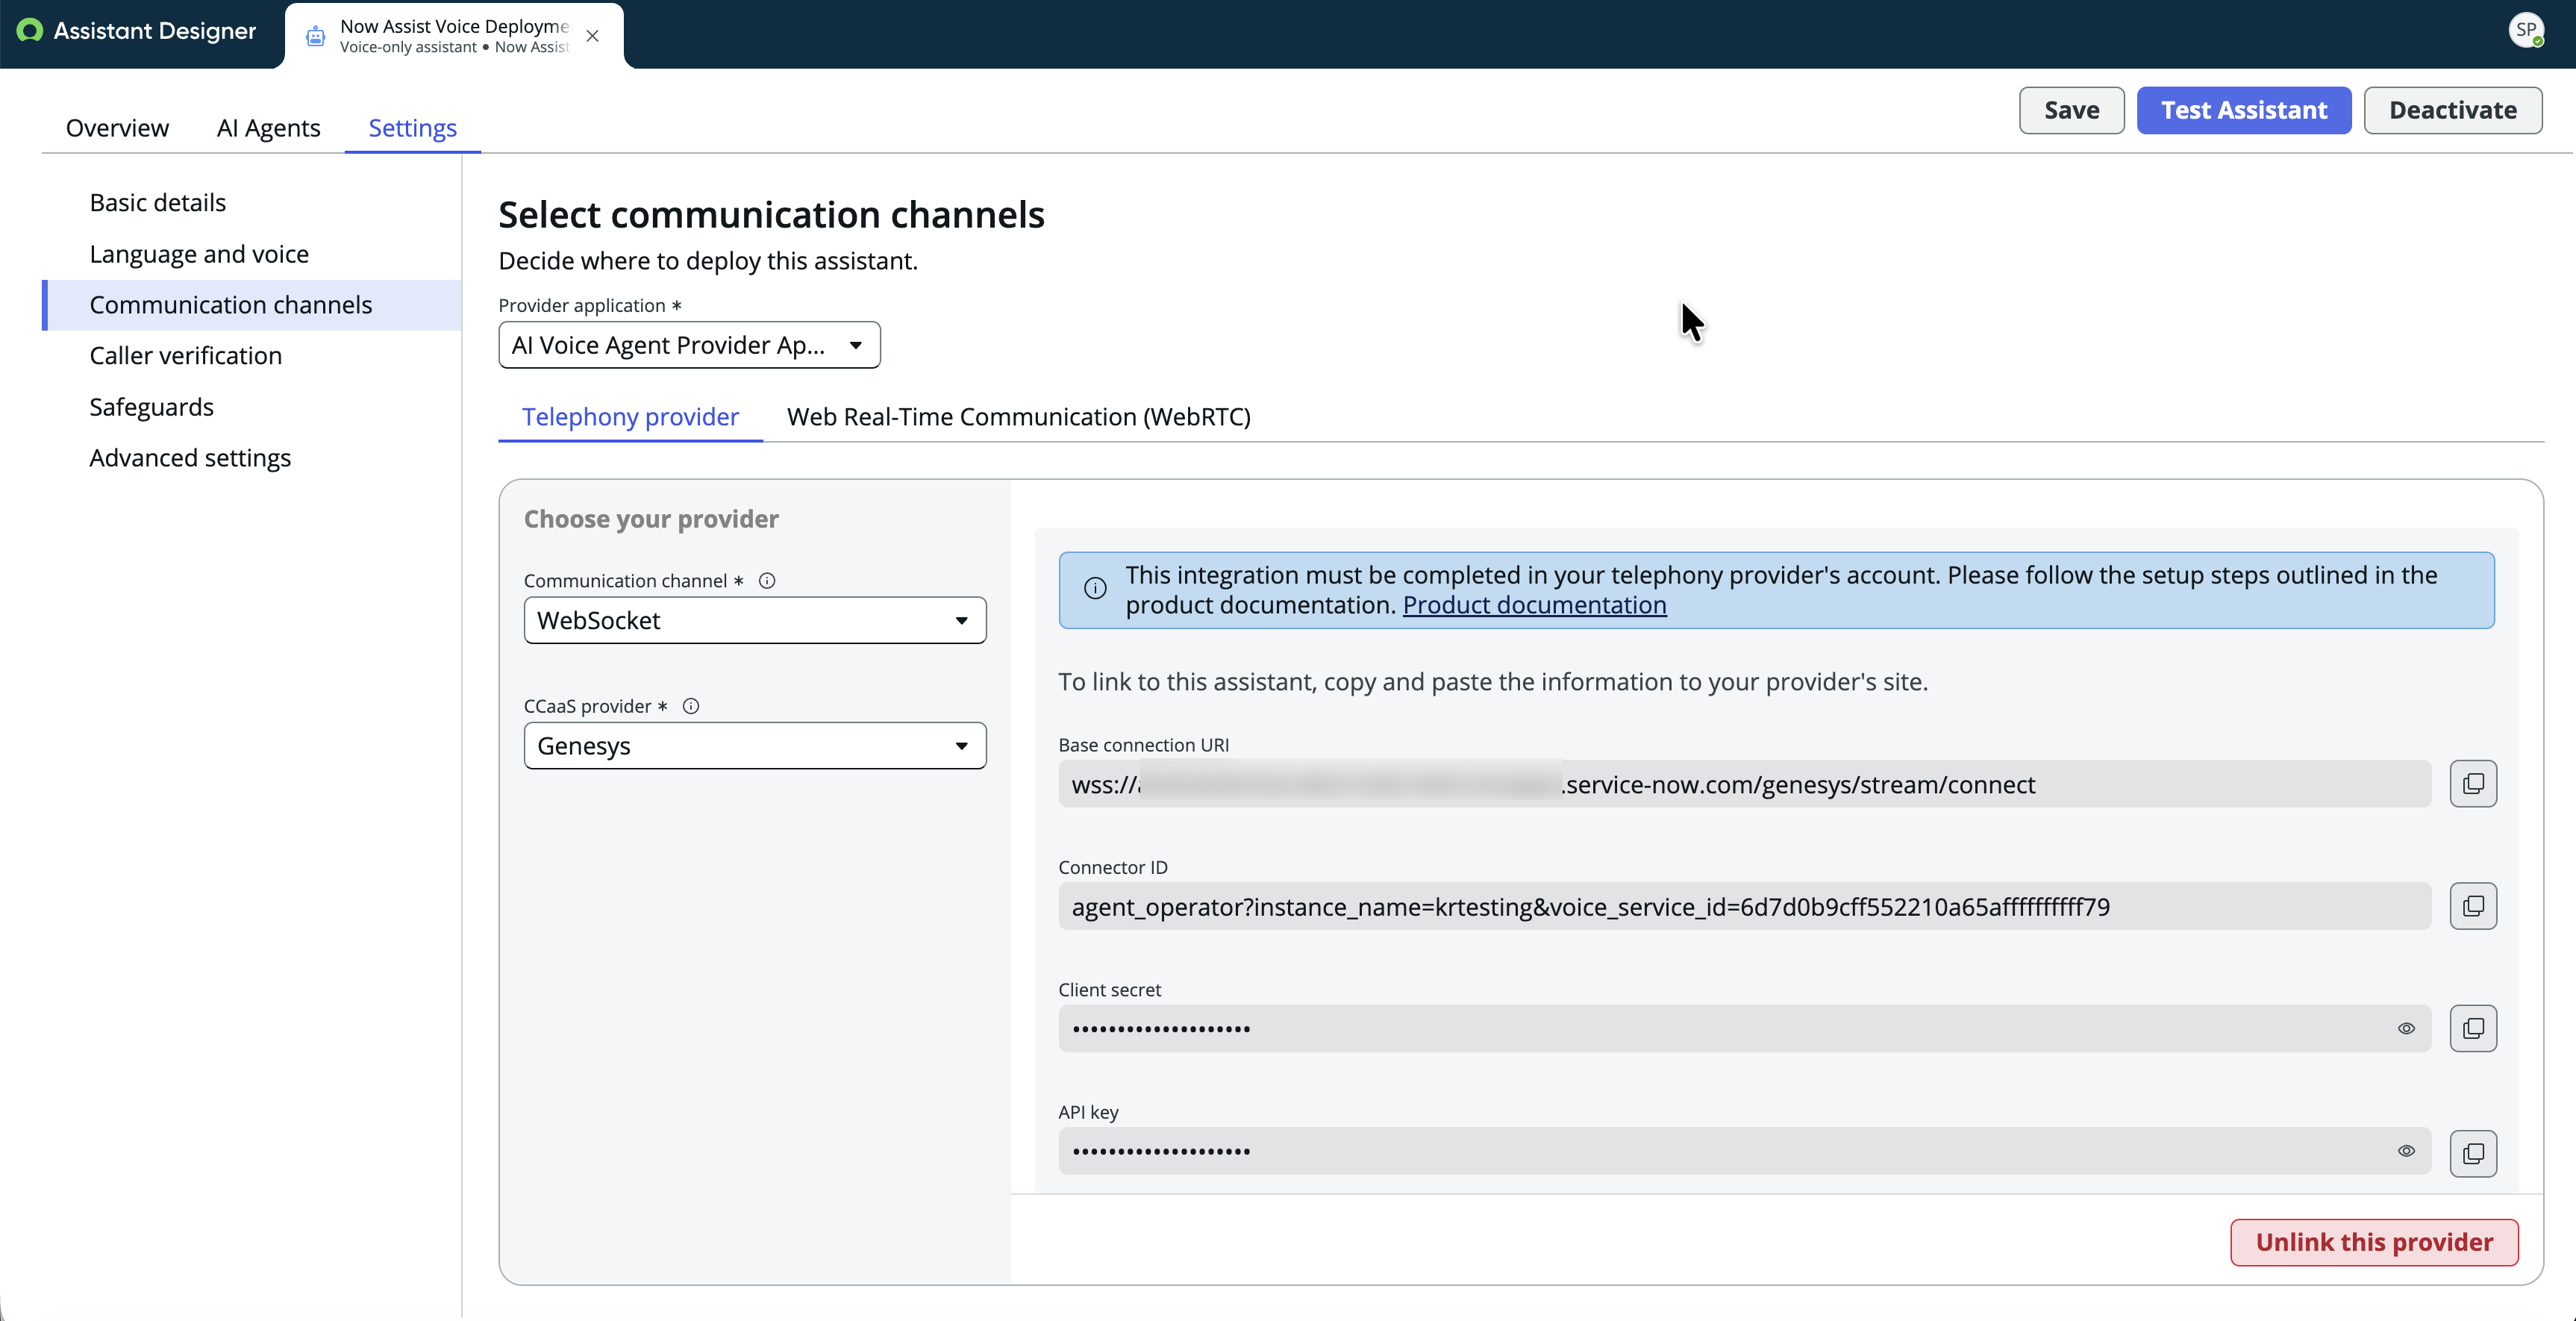Viewport: 2576px width, 1321px height.
Task: Open the Provider application dropdown
Action: pyautogui.click(x=689, y=345)
